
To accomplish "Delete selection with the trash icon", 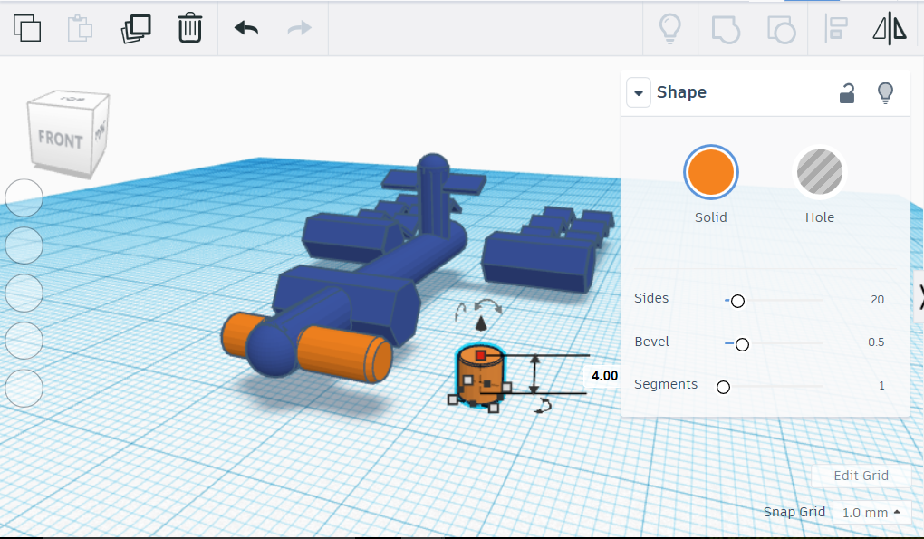I will [x=189, y=28].
